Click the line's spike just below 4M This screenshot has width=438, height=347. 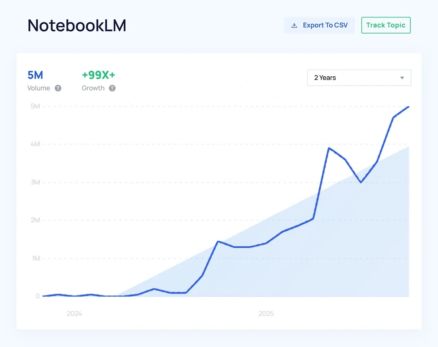(x=329, y=148)
